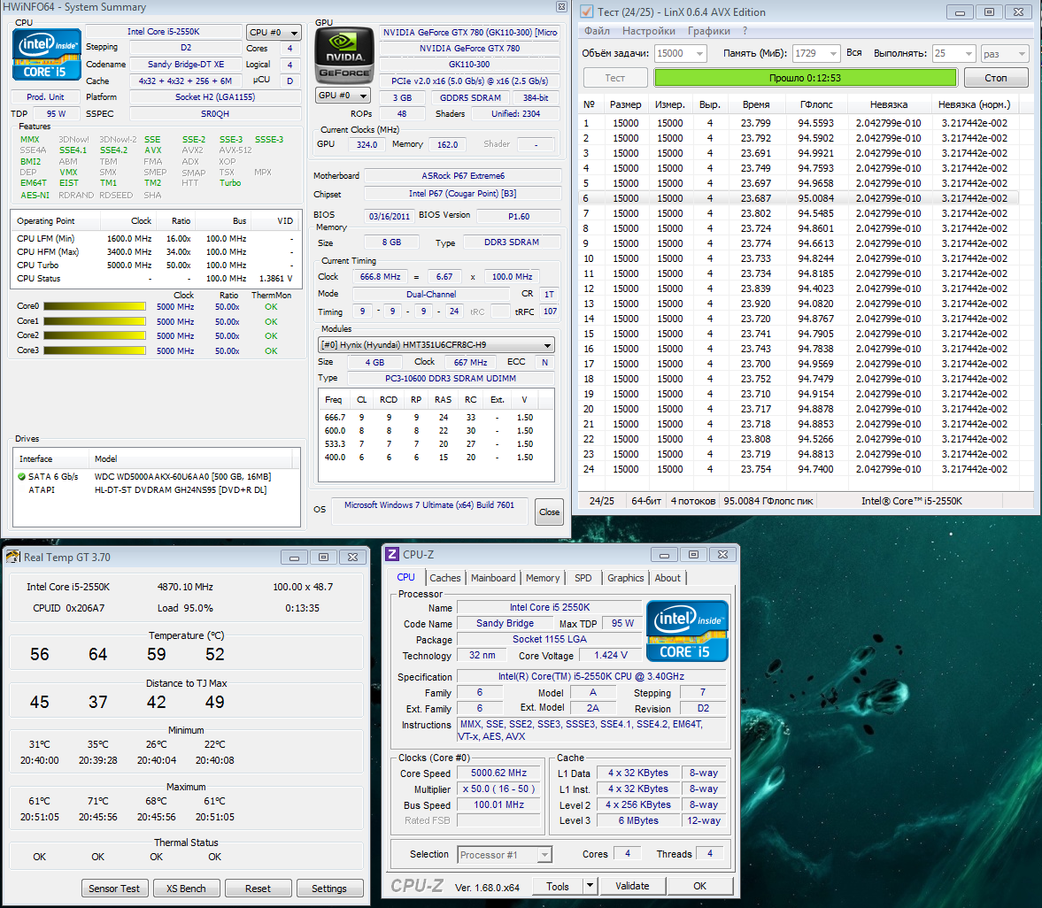Screen dimensions: 1042x908
Task: Open the run count 25 dropdown in LinX
Action: click(x=954, y=53)
